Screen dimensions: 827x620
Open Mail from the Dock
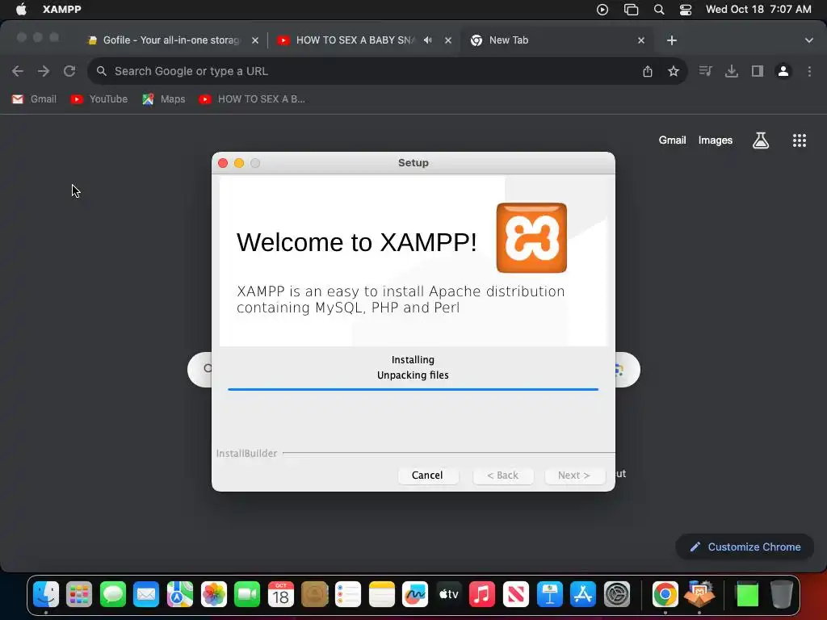pyautogui.click(x=146, y=595)
